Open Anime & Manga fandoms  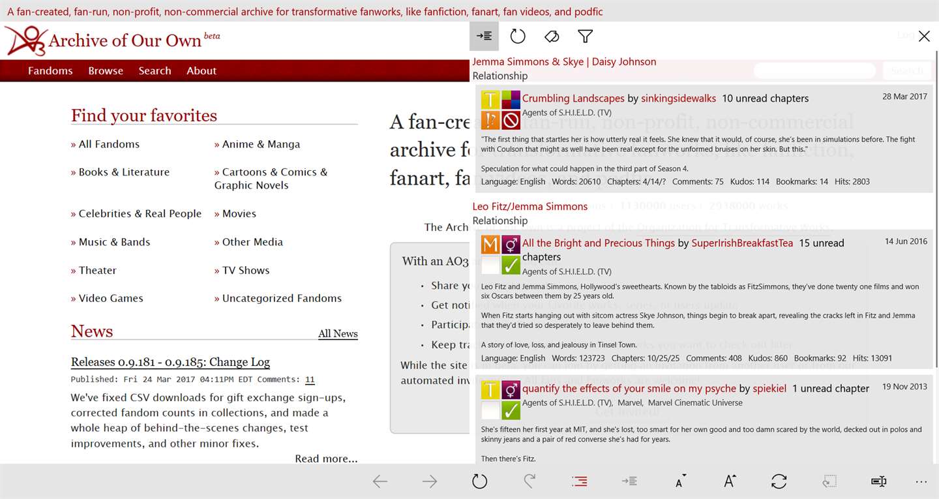[x=261, y=144]
